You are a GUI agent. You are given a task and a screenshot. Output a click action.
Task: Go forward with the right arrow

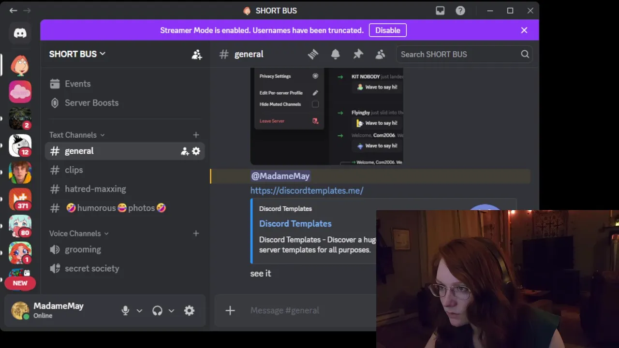(27, 10)
